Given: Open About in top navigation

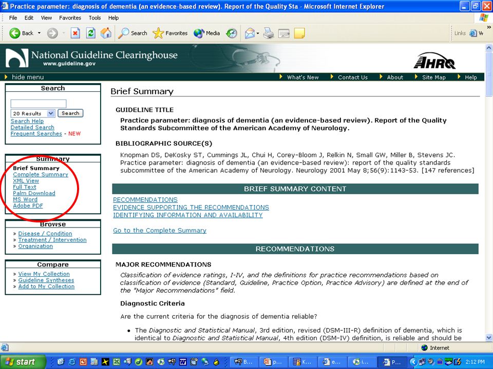Looking at the screenshot, I should [x=395, y=77].
